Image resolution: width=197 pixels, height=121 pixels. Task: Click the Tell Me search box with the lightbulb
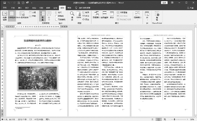pos(83,8)
